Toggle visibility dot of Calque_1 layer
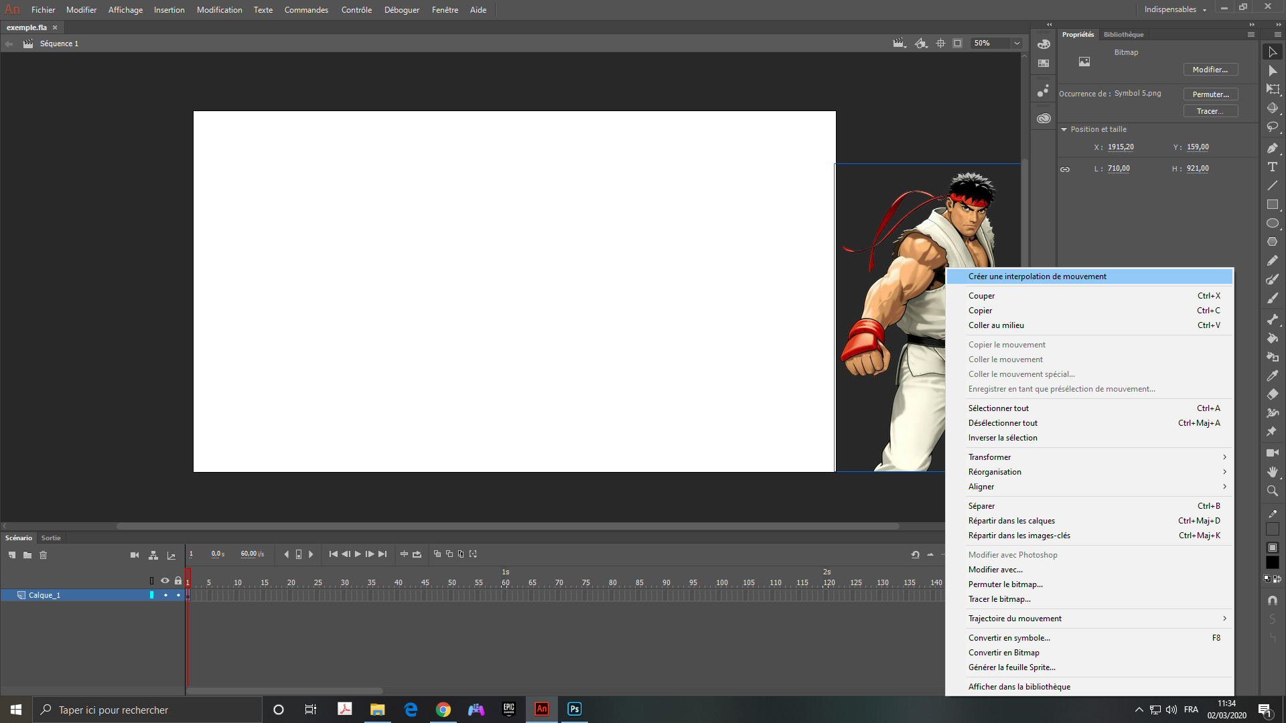Viewport: 1286px width, 723px height. (x=165, y=595)
